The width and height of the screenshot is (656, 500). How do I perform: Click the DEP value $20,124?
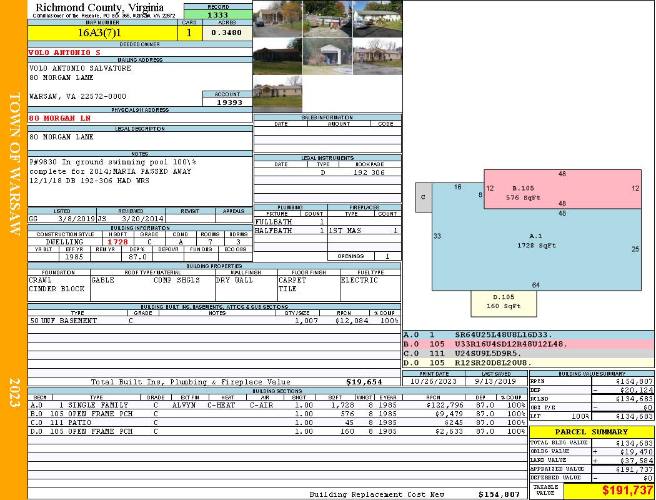coord(637,390)
